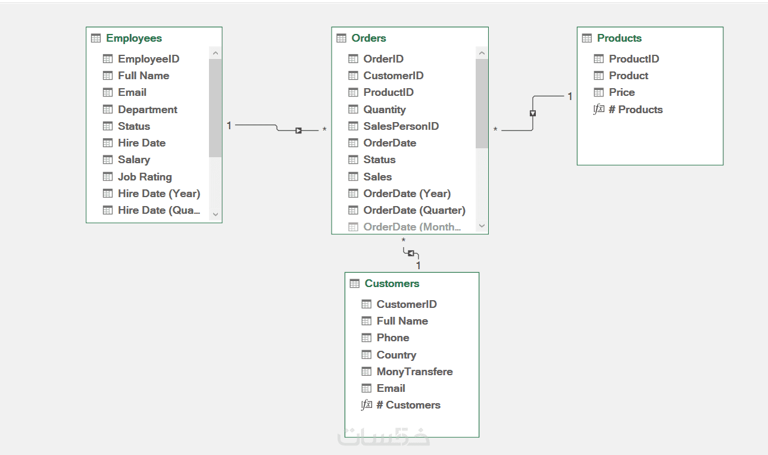This screenshot has height=455, width=768.
Task: Select the Country field in Customers
Action: click(397, 355)
